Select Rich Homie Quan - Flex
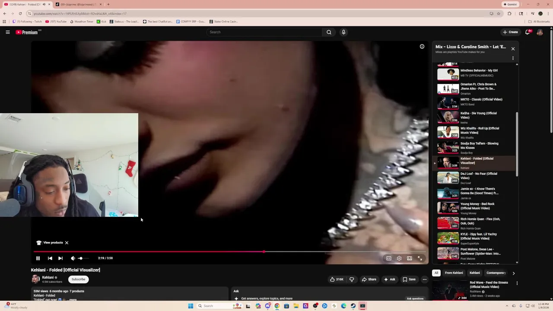The image size is (553, 311). tap(475, 223)
